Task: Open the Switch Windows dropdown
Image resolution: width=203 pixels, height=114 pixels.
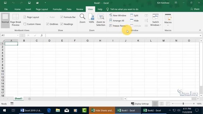Action: pos(155,20)
